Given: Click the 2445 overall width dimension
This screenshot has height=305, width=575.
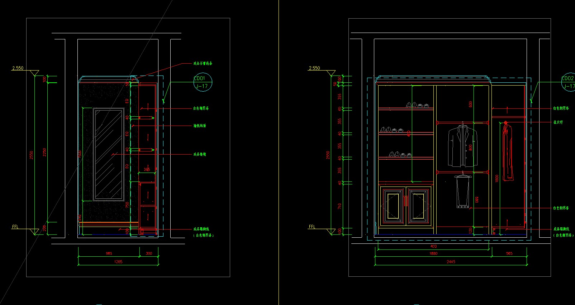Looking at the screenshot, I should [x=451, y=262].
